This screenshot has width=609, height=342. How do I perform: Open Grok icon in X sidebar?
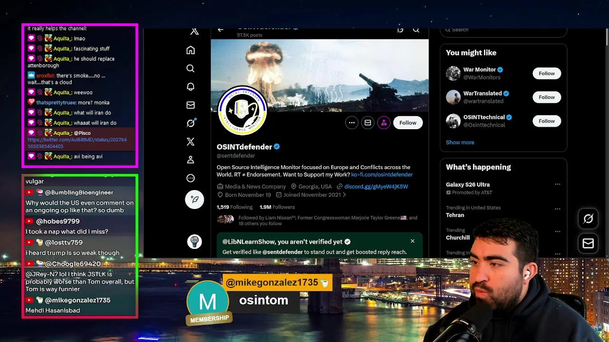click(x=190, y=123)
